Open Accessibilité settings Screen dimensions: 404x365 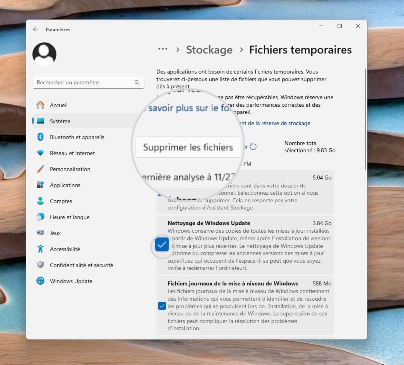coord(88,249)
